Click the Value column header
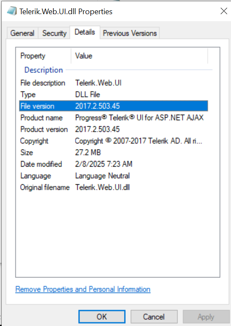Screen dimensions: 231x326 [x=84, y=56]
